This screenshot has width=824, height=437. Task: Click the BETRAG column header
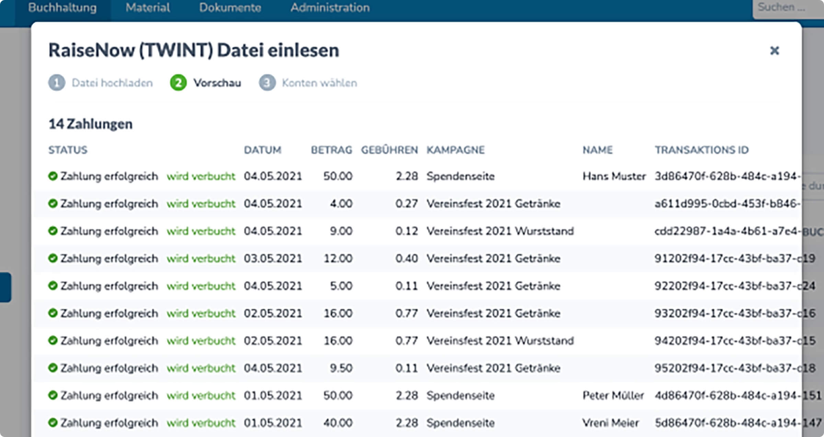point(331,150)
